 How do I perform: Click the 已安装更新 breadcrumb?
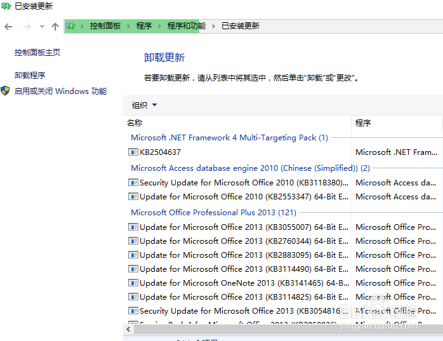pos(241,26)
